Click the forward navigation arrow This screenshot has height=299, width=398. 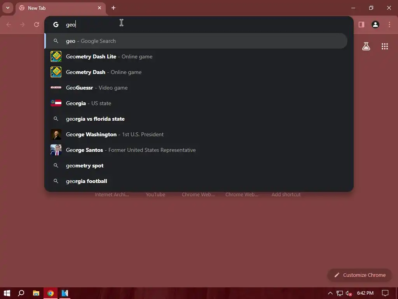(x=23, y=25)
